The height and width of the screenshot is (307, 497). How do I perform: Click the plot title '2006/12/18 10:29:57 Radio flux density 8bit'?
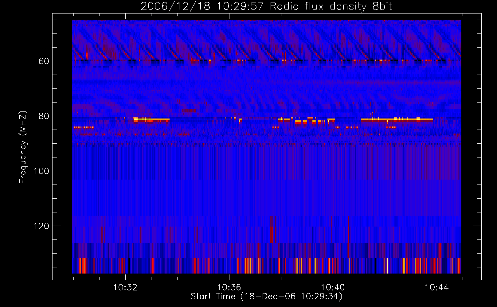click(266, 6)
